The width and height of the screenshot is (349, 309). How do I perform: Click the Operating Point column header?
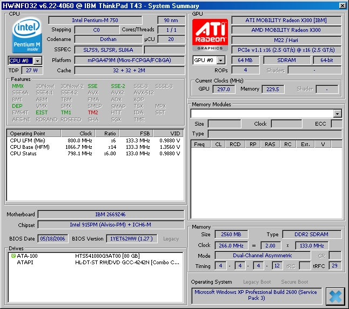click(34, 134)
